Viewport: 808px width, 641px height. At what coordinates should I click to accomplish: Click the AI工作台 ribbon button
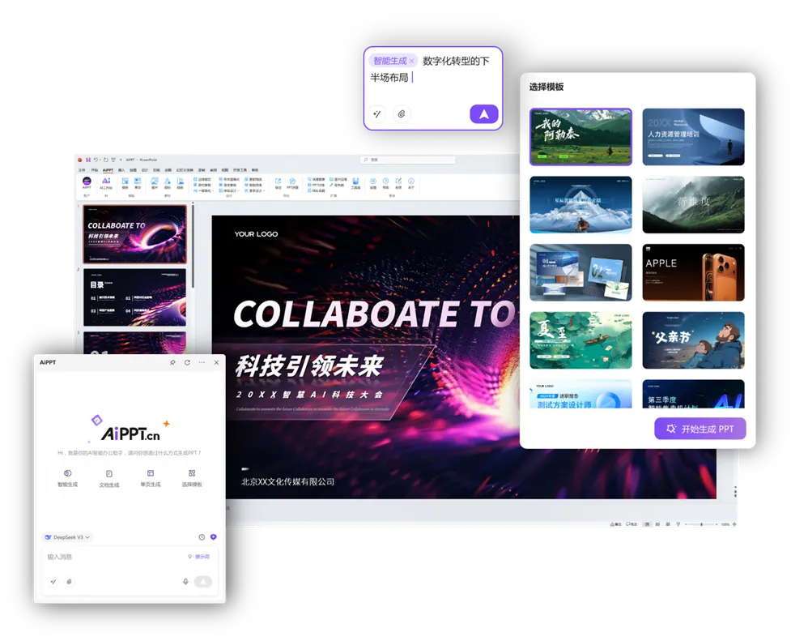click(105, 183)
